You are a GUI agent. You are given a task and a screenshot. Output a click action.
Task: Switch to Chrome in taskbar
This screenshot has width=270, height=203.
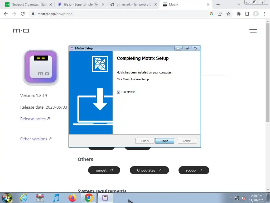pos(89,198)
